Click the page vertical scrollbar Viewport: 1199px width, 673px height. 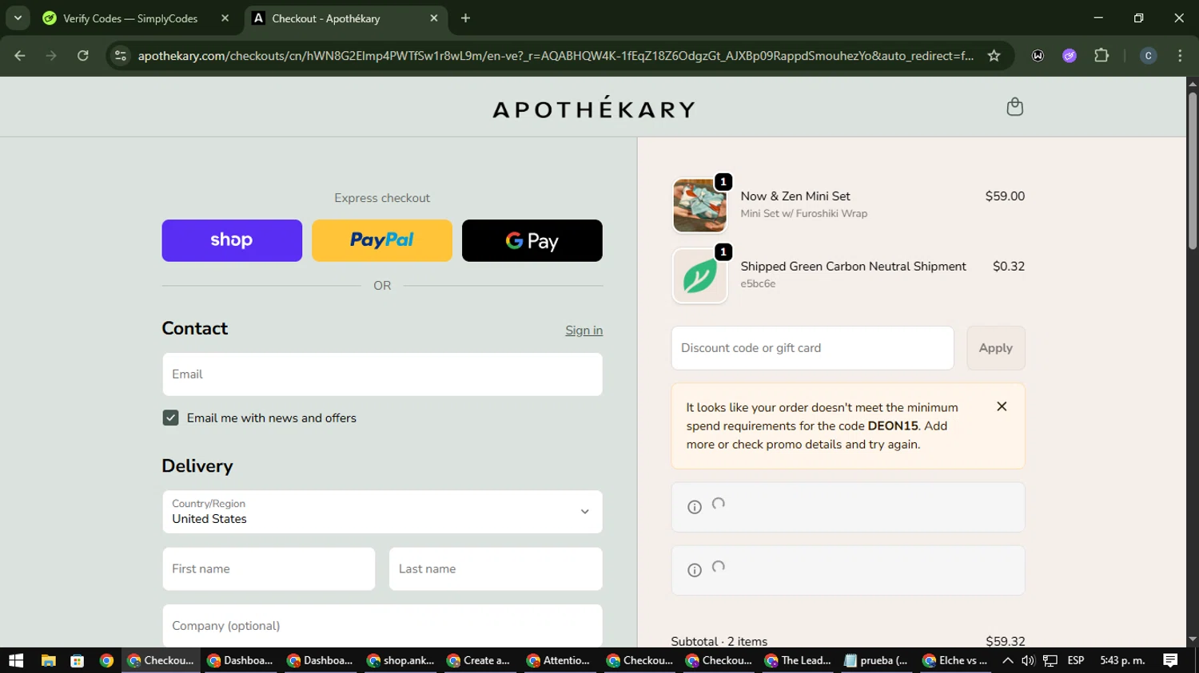pyautogui.click(x=1193, y=172)
